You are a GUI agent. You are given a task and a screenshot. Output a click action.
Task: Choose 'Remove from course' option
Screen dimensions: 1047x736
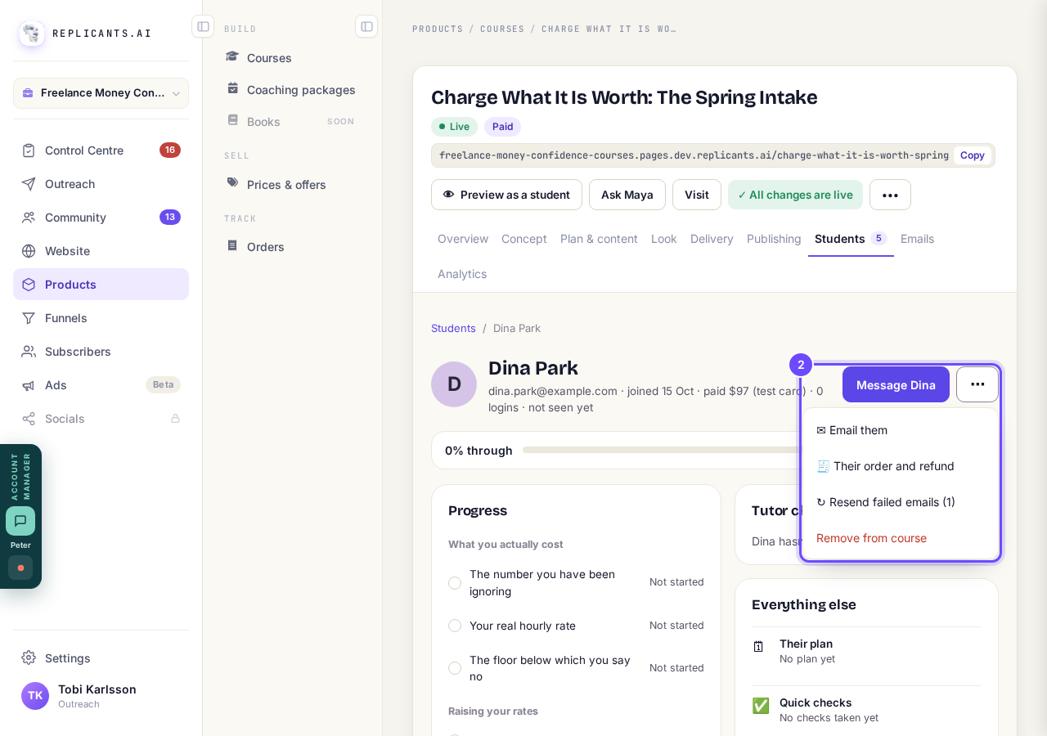[901, 538]
